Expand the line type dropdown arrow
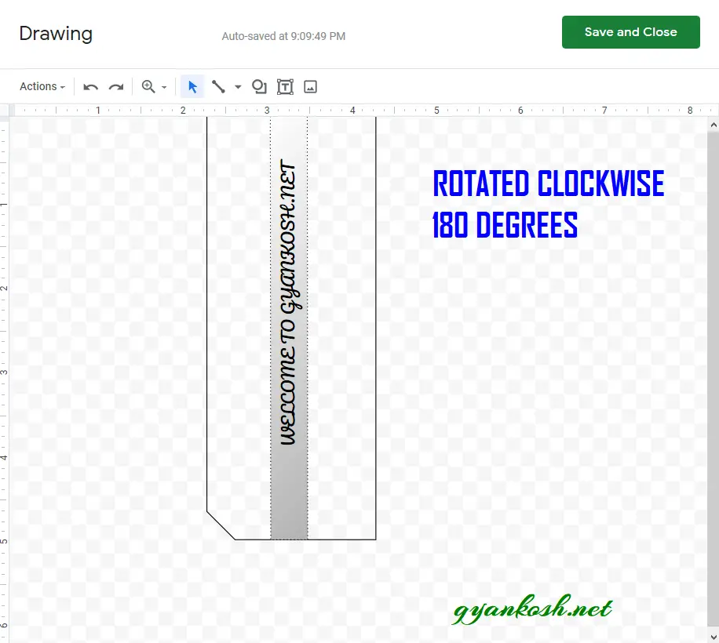This screenshot has width=719, height=643. tap(238, 86)
